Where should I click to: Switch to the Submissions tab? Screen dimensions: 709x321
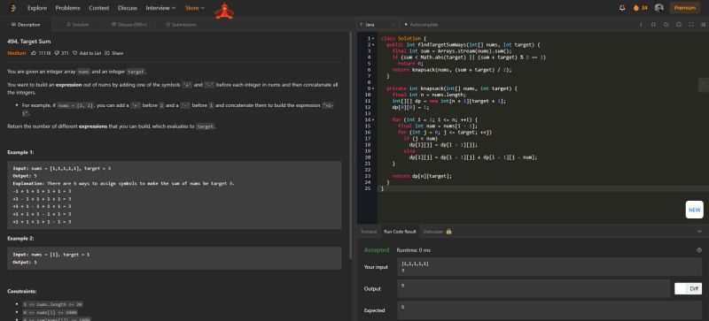pyautogui.click(x=181, y=25)
